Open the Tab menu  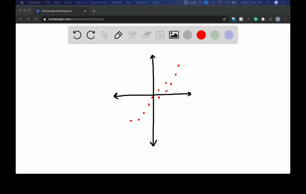pyautogui.click(x=128, y=2)
